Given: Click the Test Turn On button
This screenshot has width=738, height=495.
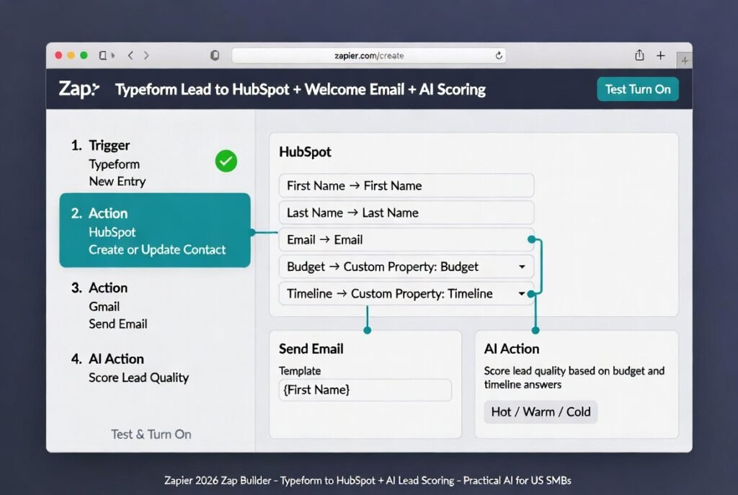Looking at the screenshot, I should tap(637, 89).
